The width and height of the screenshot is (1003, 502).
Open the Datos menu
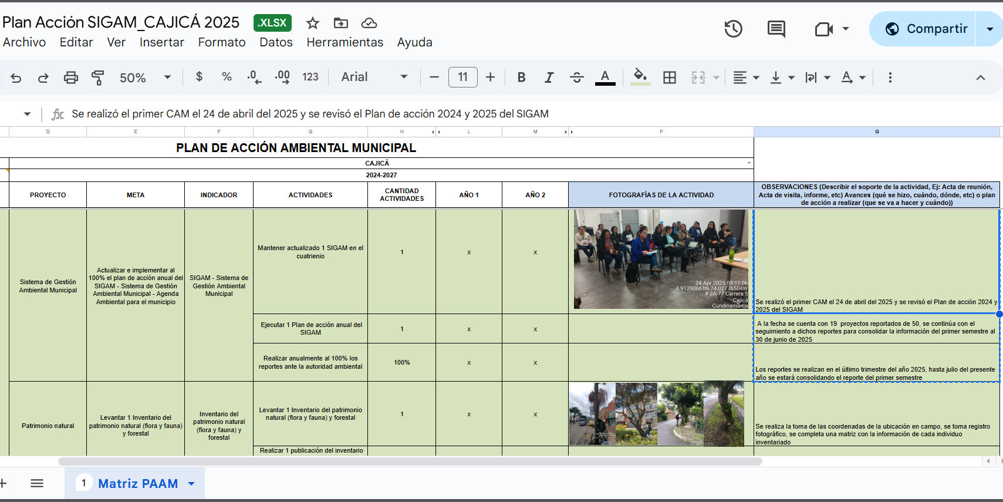276,42
